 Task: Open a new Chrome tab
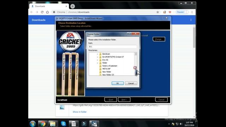pyautogui.click(x=72, y=6)
